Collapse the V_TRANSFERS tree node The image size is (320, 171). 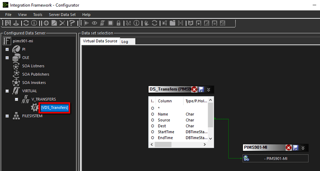[x=16, y=100]
